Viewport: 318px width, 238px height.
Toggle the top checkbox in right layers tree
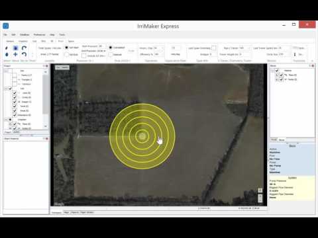(x=277, y=70)
